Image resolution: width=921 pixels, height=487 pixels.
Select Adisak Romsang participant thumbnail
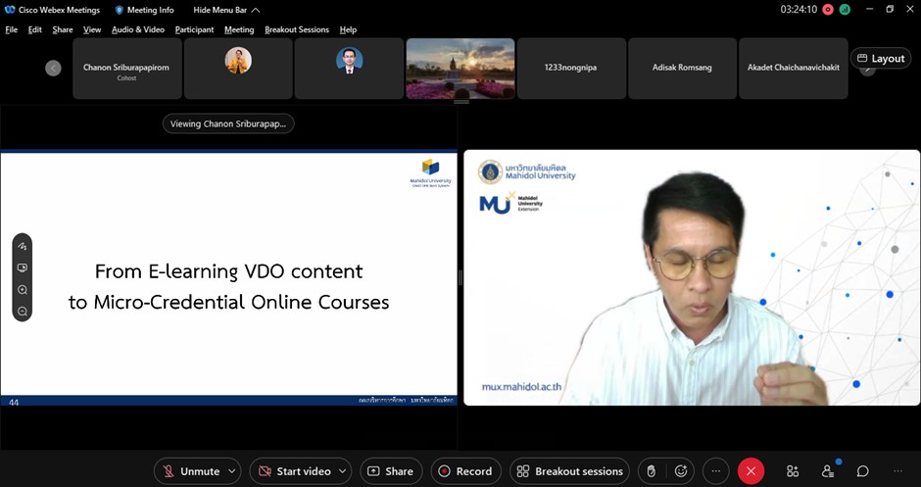(x=682, y=68)
